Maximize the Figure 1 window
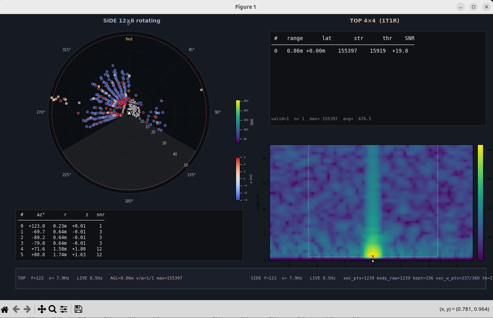Viewport: 493px width, 318px height. 474,7
